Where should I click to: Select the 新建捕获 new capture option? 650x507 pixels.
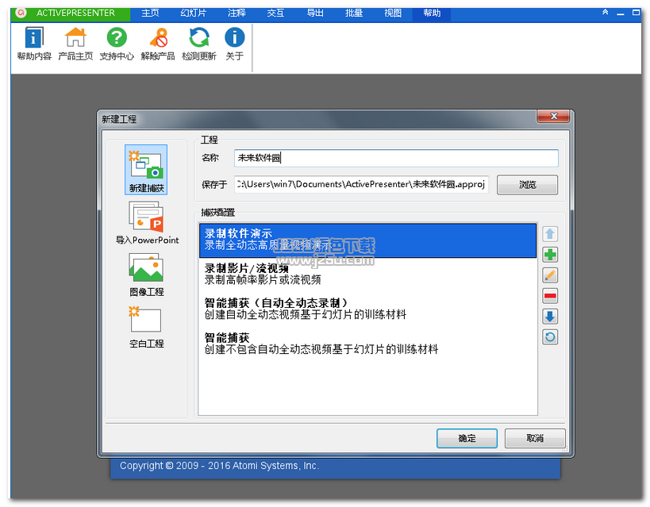click(146, 170)
